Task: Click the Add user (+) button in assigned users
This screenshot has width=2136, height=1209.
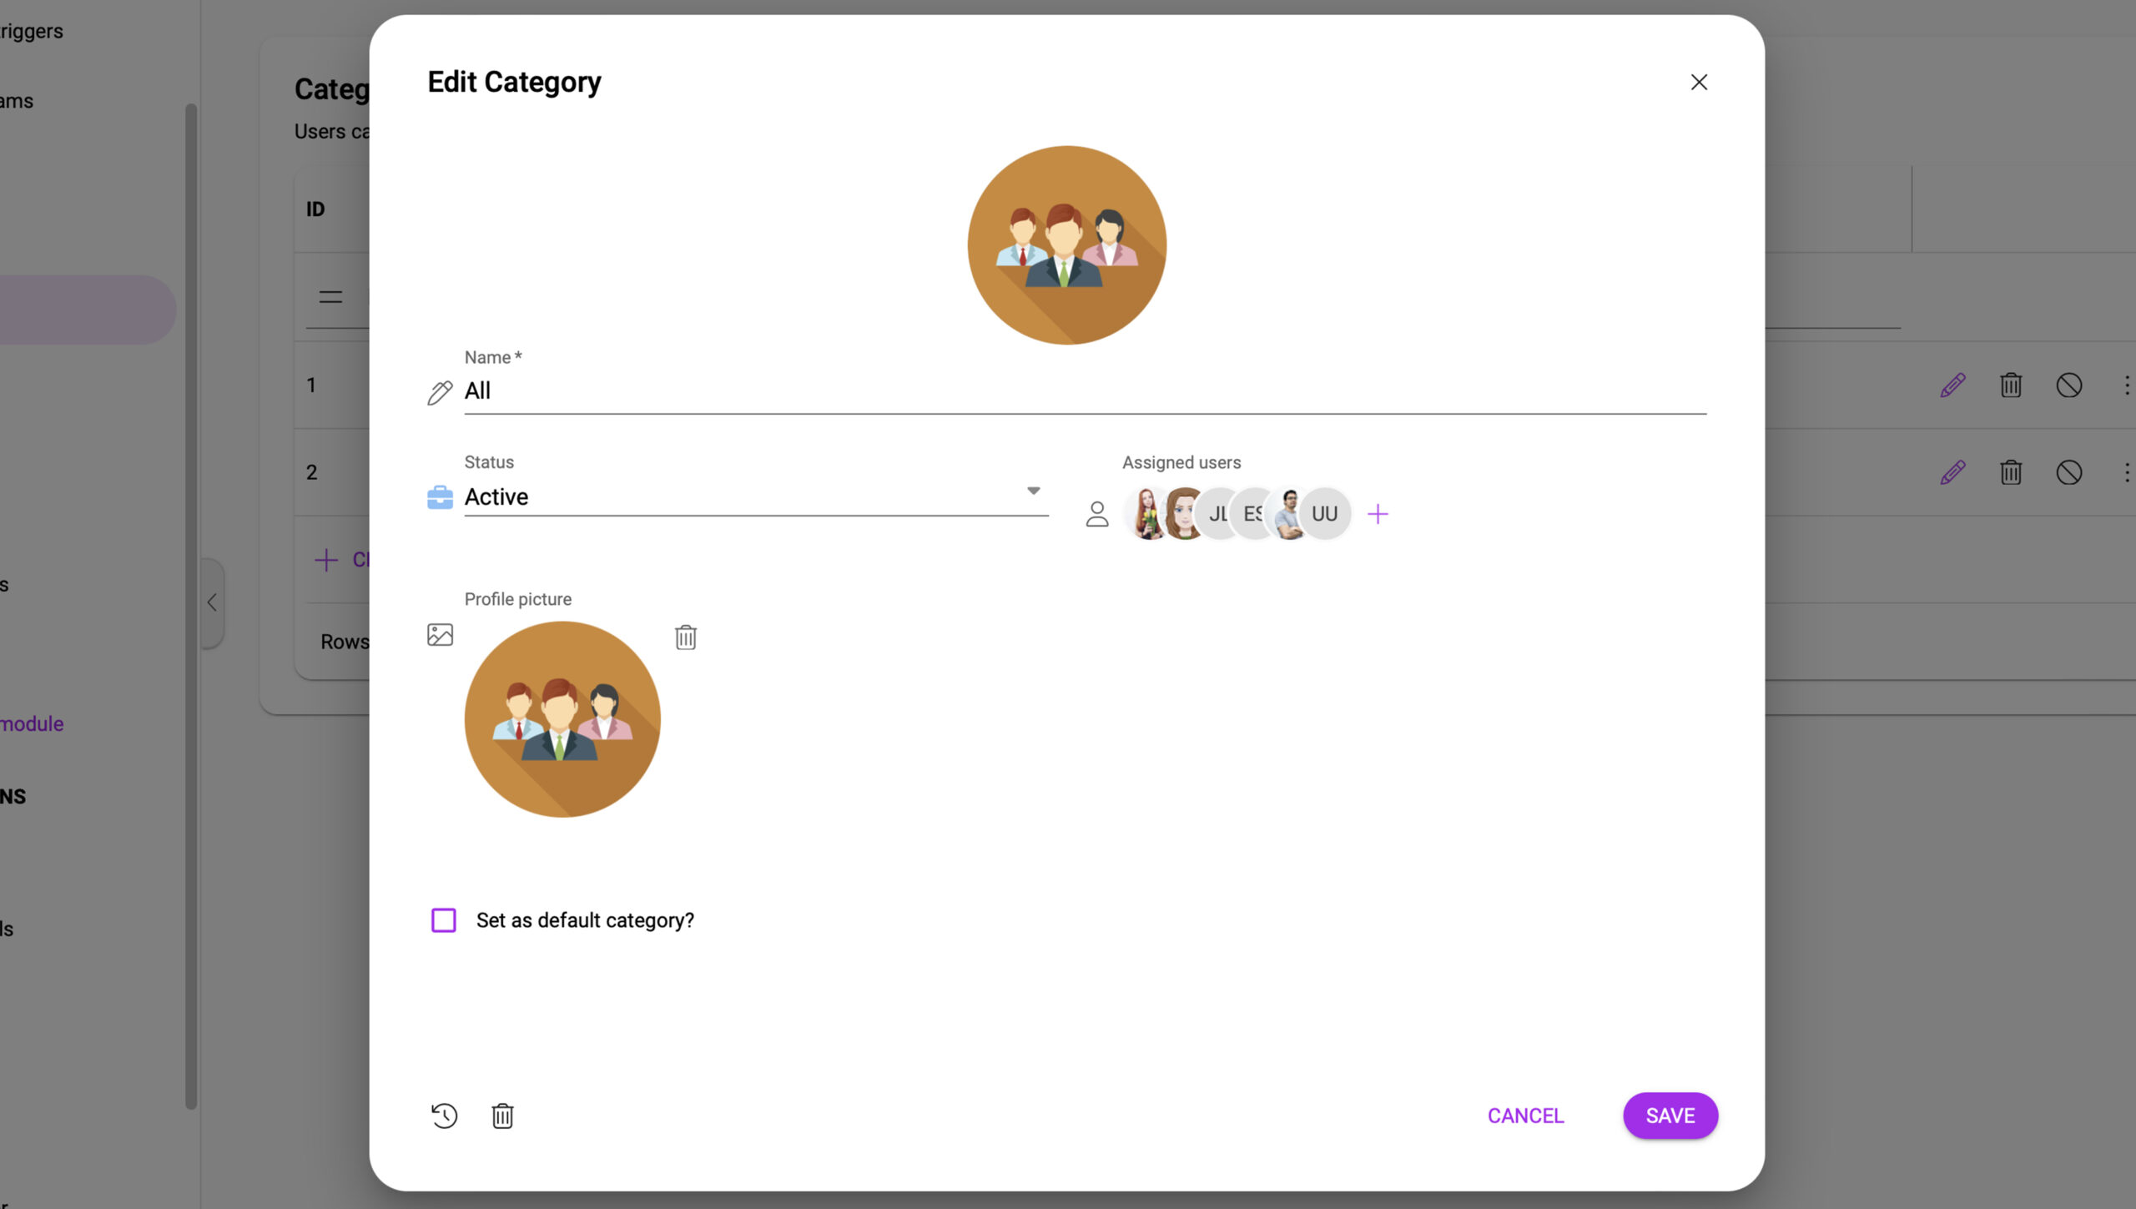Action: [x=1378, y=513]
